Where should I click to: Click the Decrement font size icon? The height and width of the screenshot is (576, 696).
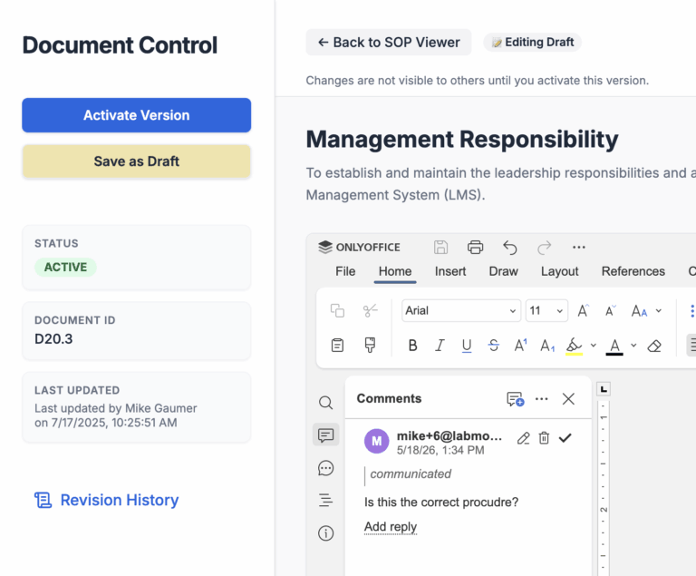611,310
